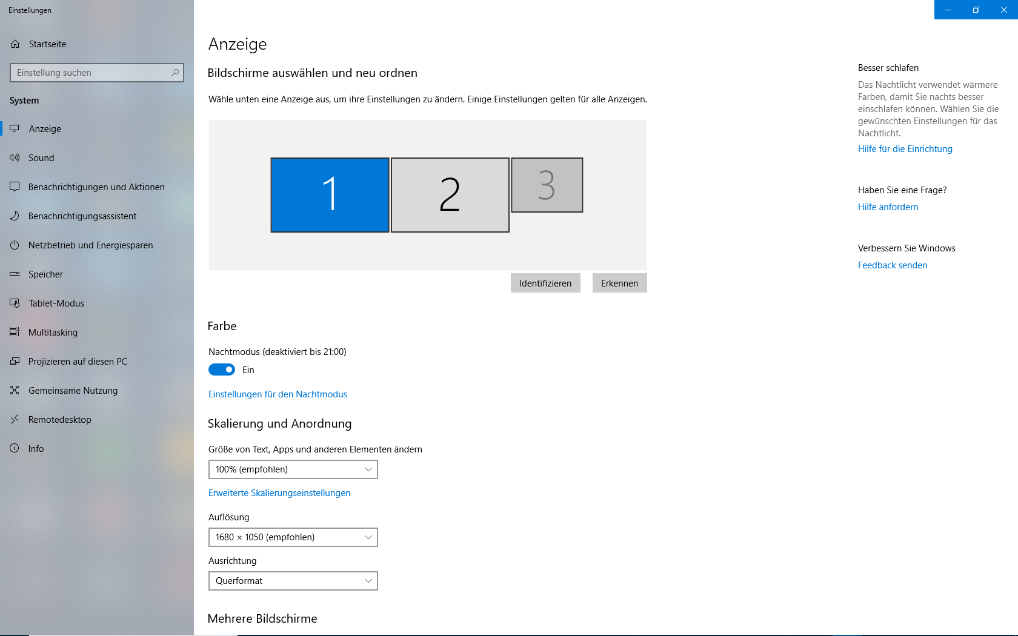The width and height of the screenshot is (1018, 636).
Task: Select display 3 in monitor layout
Action: click(547, 185)
